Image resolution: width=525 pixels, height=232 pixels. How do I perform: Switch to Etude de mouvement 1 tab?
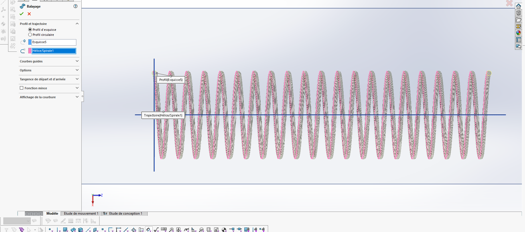point(81,214)
